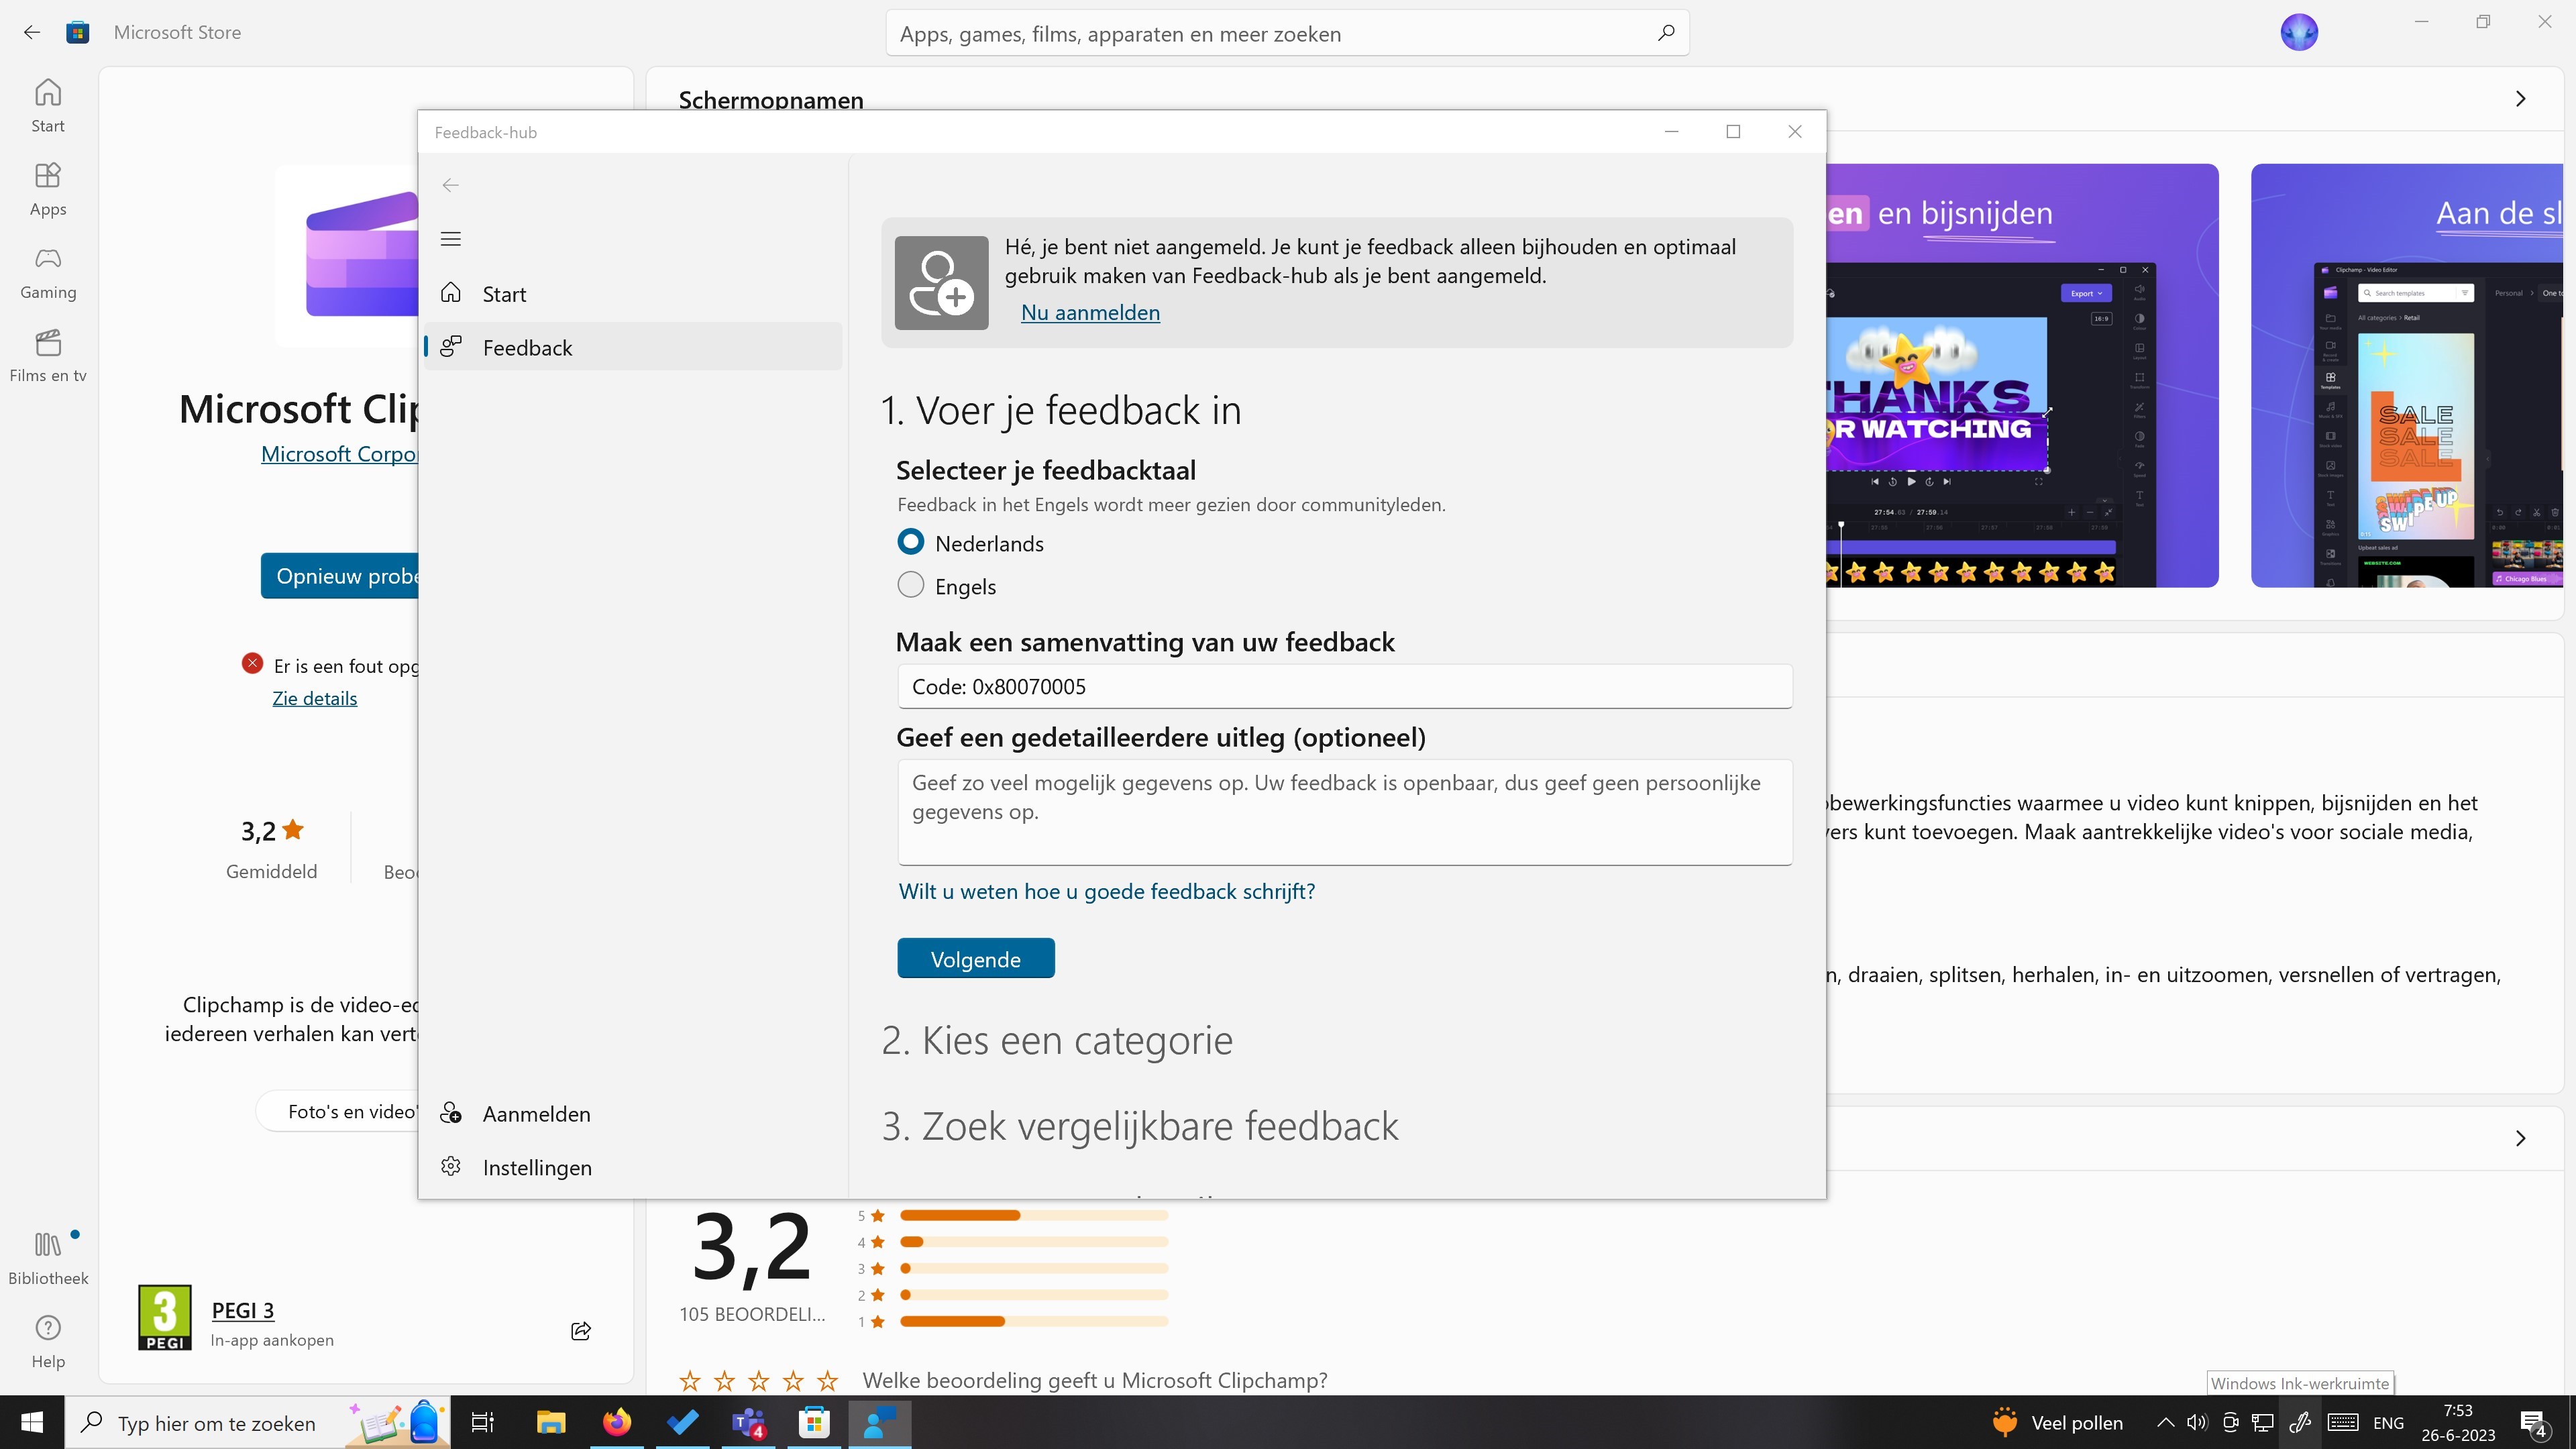
Task: Open the Windows Start menu
Action: click(x=32, y=1422)
